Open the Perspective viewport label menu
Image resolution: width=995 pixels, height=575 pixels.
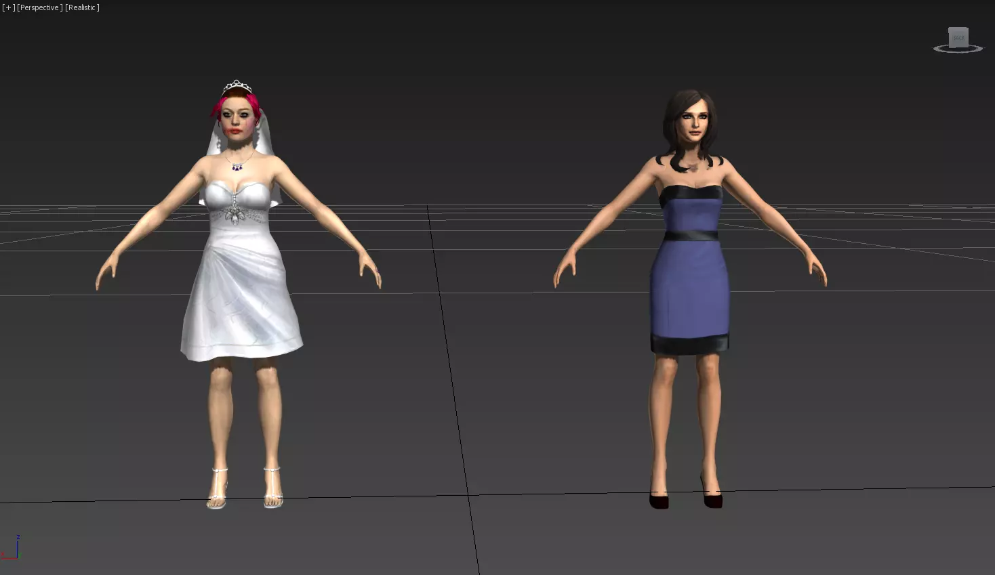click(x=40, y=7)
